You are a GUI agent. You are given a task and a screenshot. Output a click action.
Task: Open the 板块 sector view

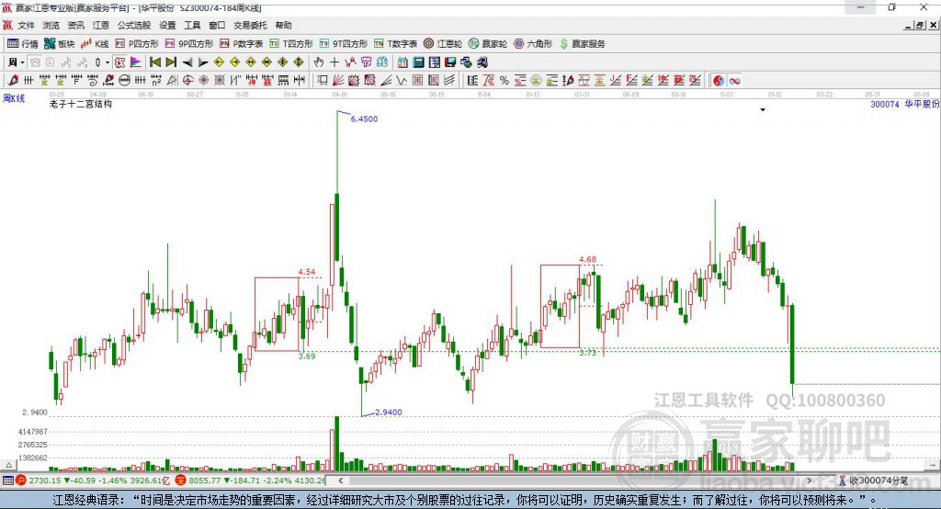tap(60, 44)
